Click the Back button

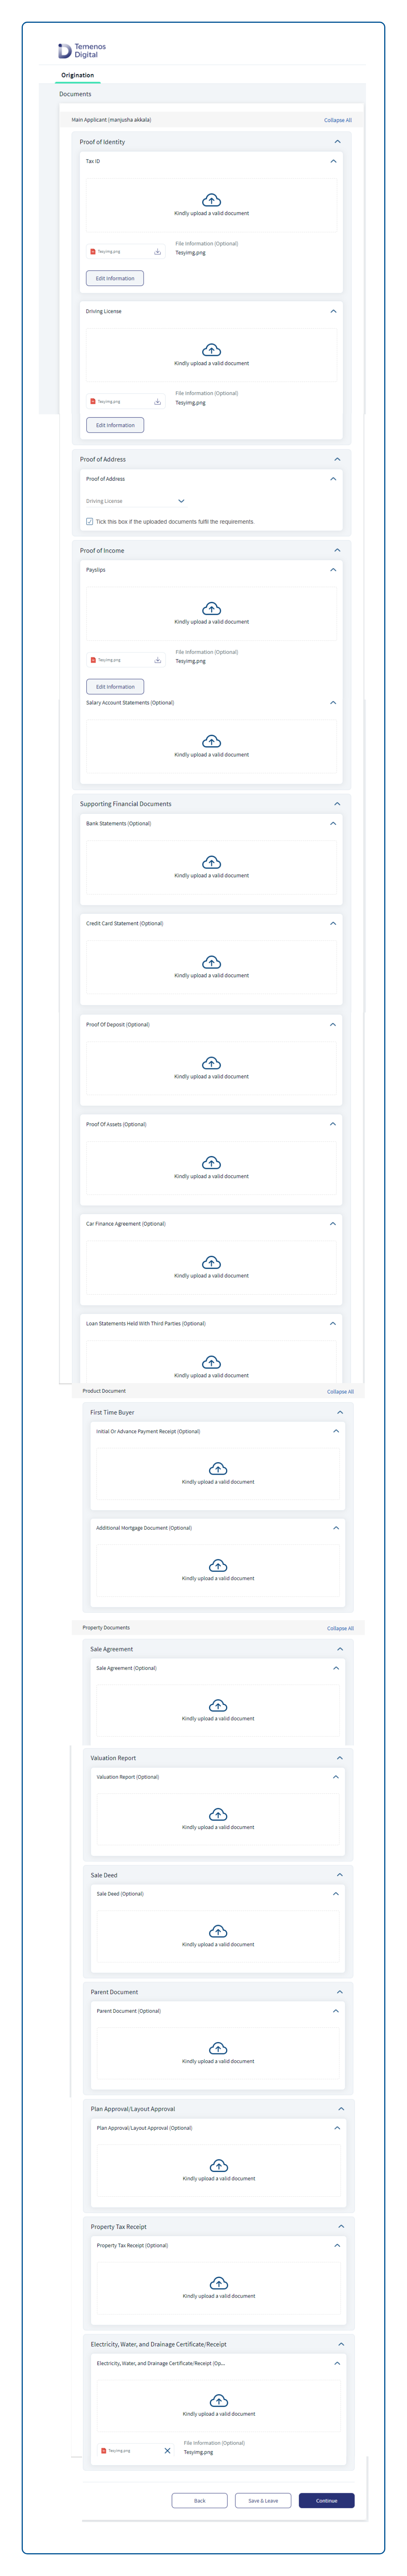(x=199, y=2500)
